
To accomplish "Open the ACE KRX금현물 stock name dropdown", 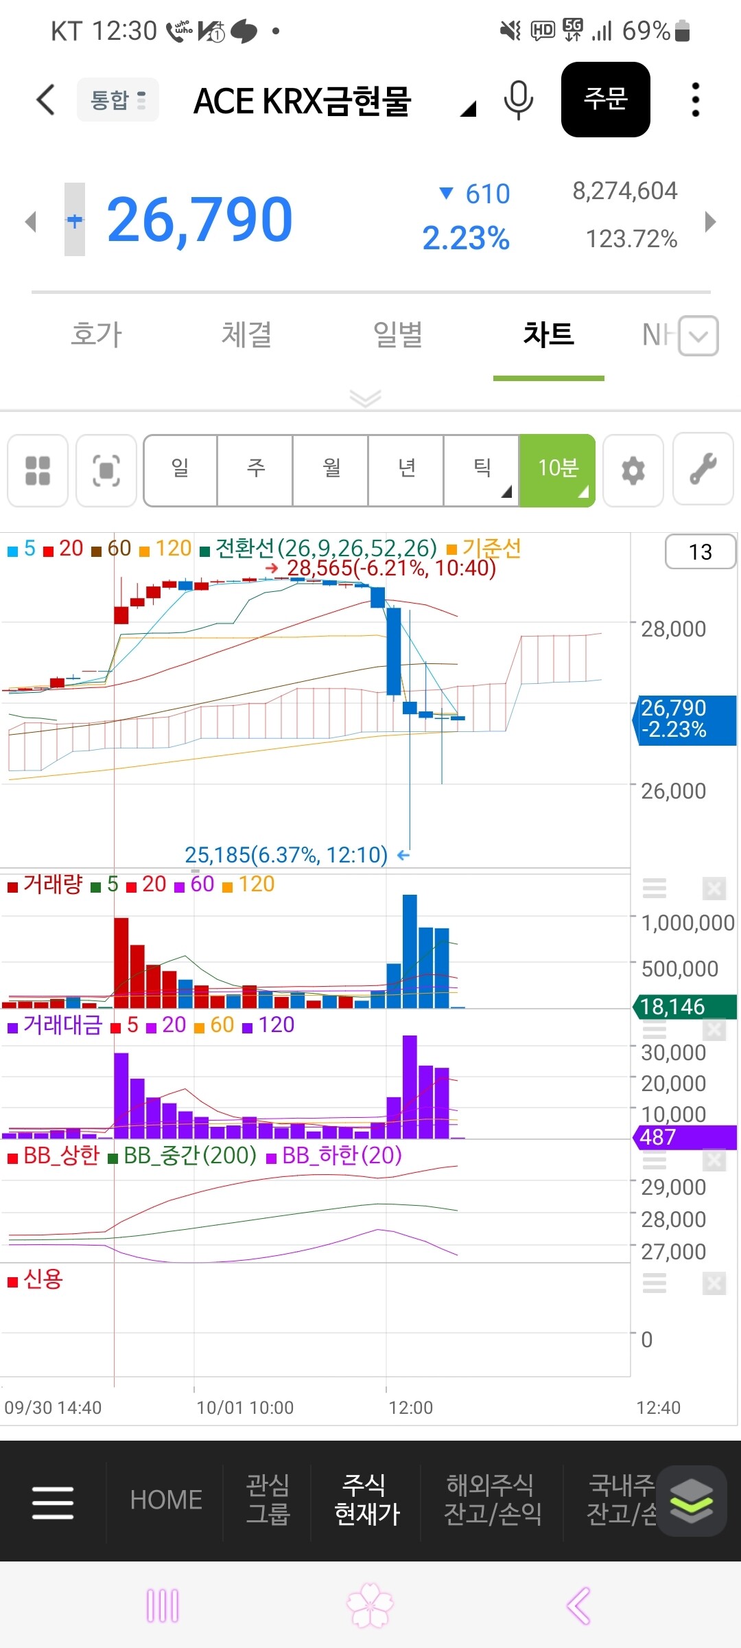I will 335,102.
